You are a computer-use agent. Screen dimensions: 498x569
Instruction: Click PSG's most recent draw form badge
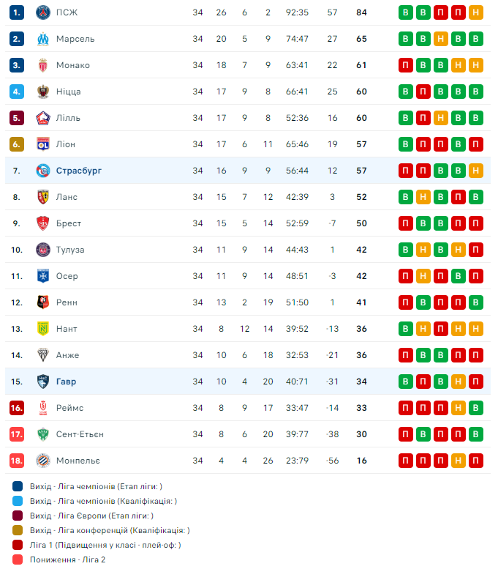[x=476, y=12]
